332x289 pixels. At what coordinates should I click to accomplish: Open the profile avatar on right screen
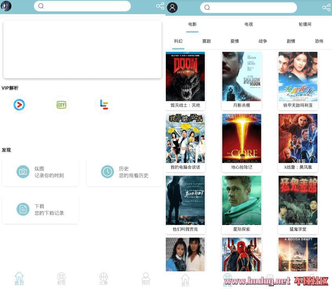172,7
